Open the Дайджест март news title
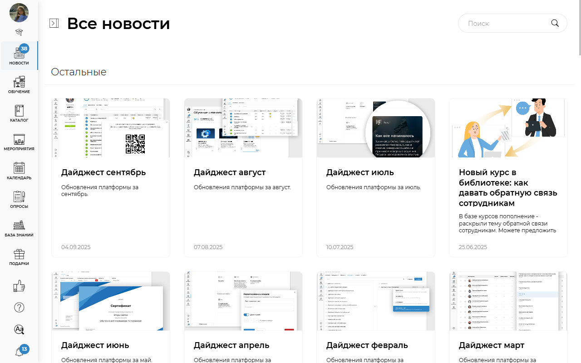581x363 pixels. pos(492,345)
